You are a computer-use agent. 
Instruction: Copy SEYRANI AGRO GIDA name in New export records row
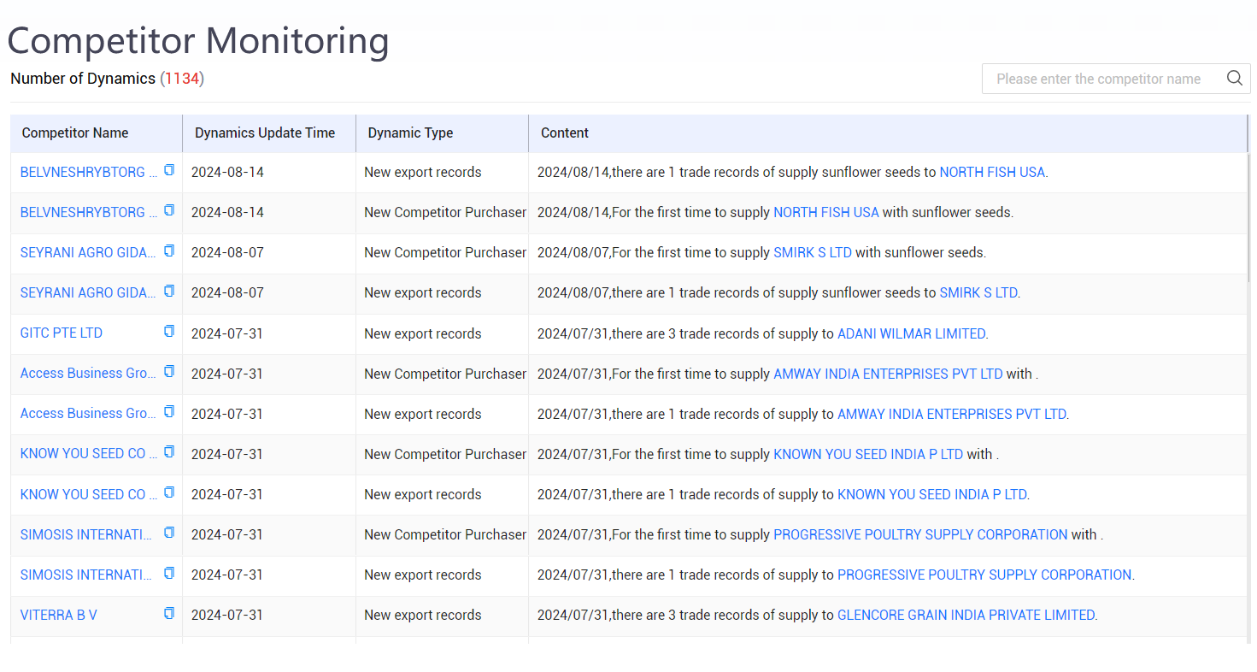[169, 291]
